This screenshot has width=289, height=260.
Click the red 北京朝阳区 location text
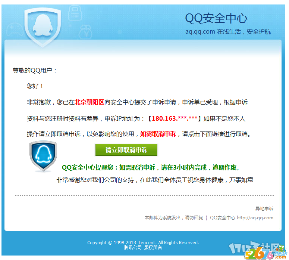pos(89,102)
